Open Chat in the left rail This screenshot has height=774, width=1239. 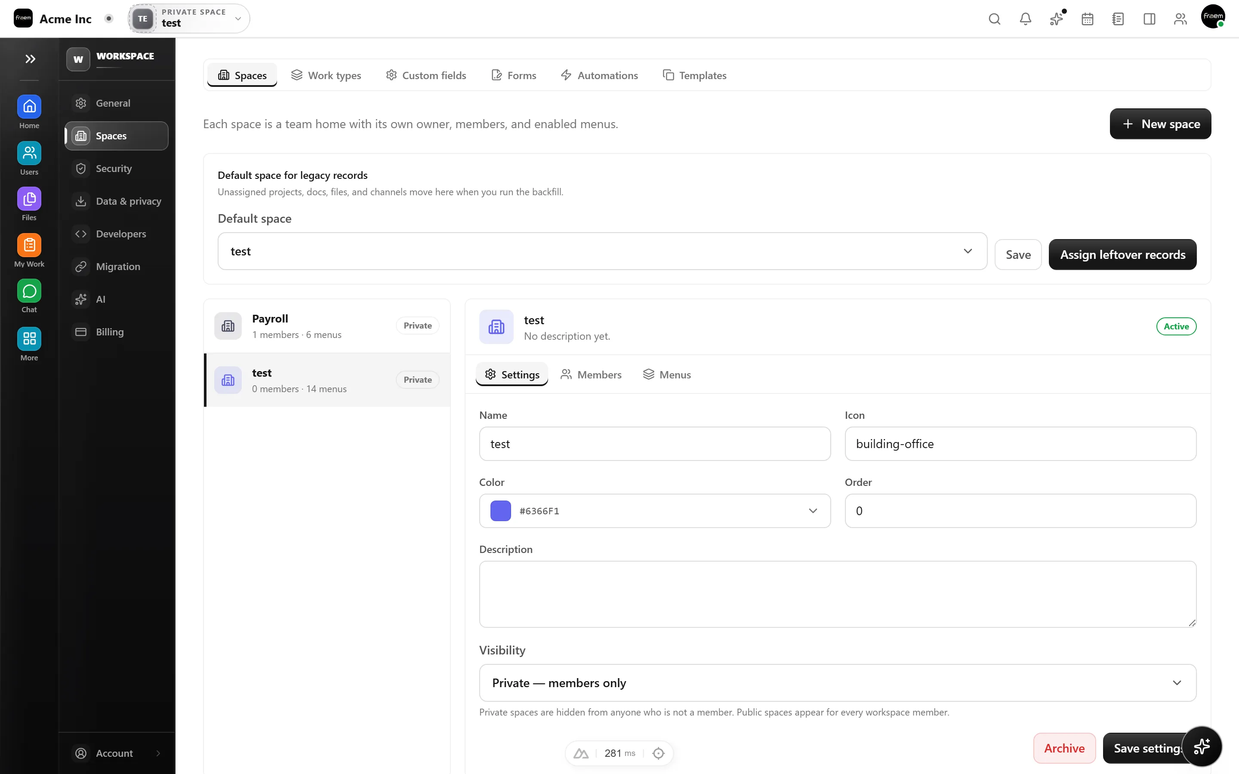pyautogui.click(x=29, y=296)
